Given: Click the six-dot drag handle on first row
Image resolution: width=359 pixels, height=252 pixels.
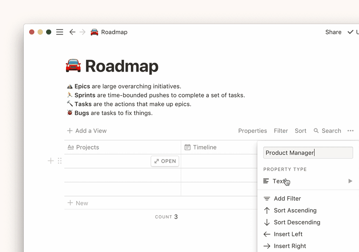Looking at the screenshot, I should (x=60, y=161).
